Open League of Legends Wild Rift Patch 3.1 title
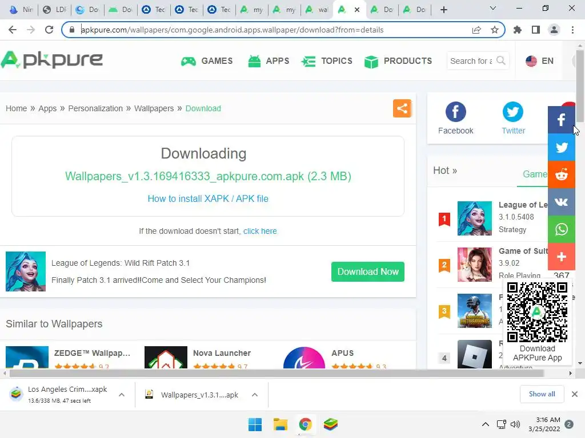Screen dimensions: 585x438 121,263
